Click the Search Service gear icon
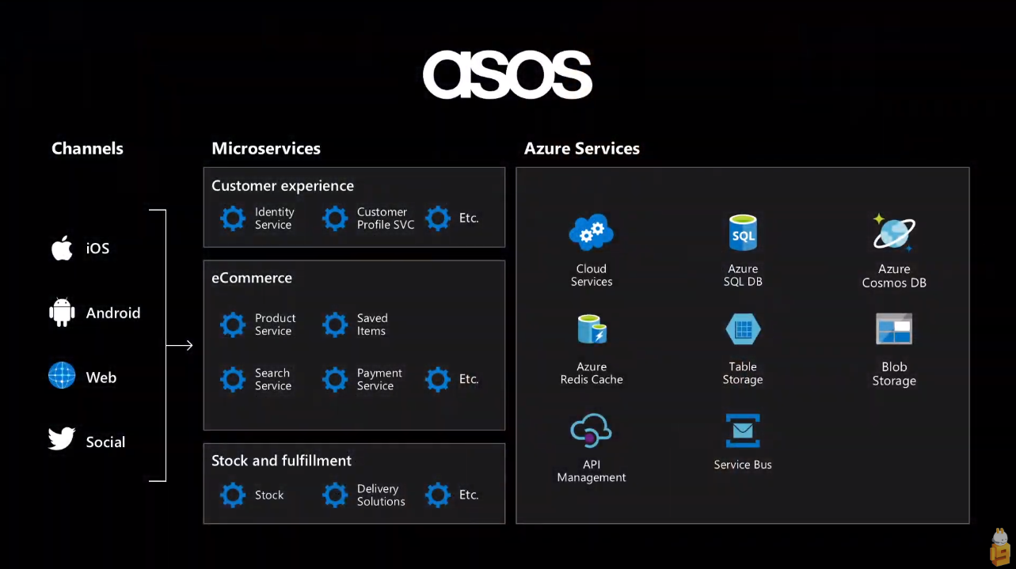The image size is (1016, 569). point(233,380)
